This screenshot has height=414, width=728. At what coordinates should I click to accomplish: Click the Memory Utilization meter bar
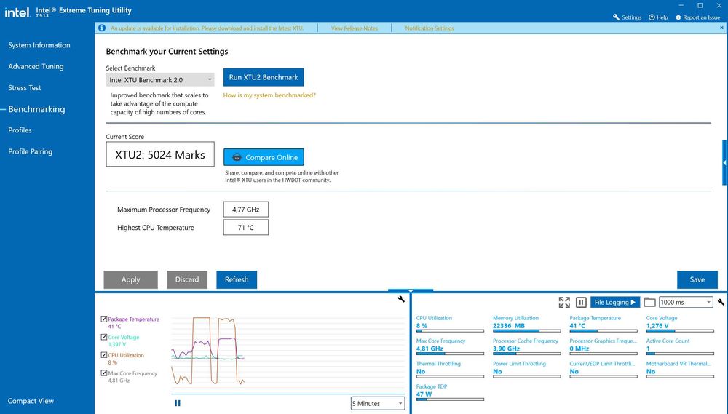[x=526, y=331]
